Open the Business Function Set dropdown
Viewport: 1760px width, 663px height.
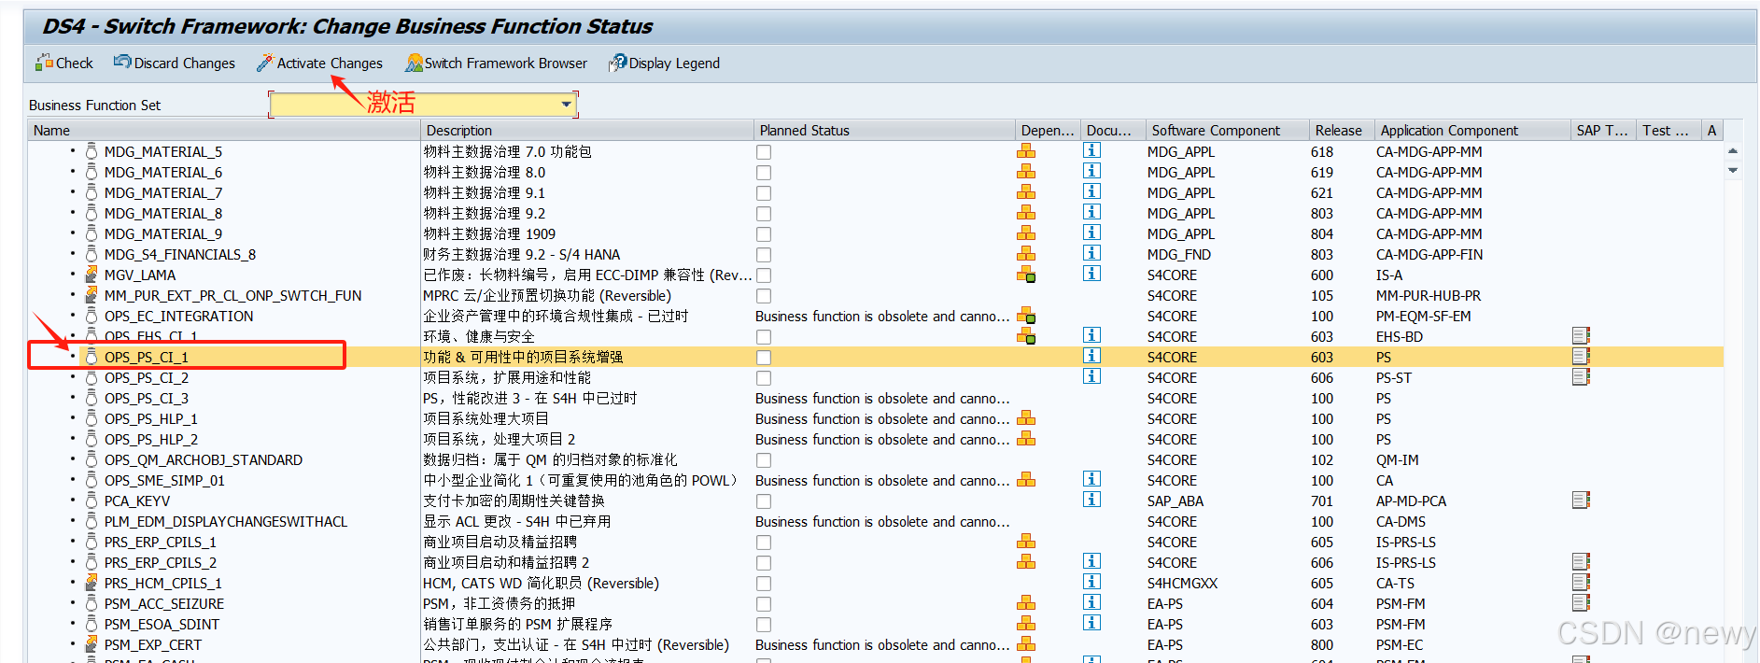[x=566, y=105]
